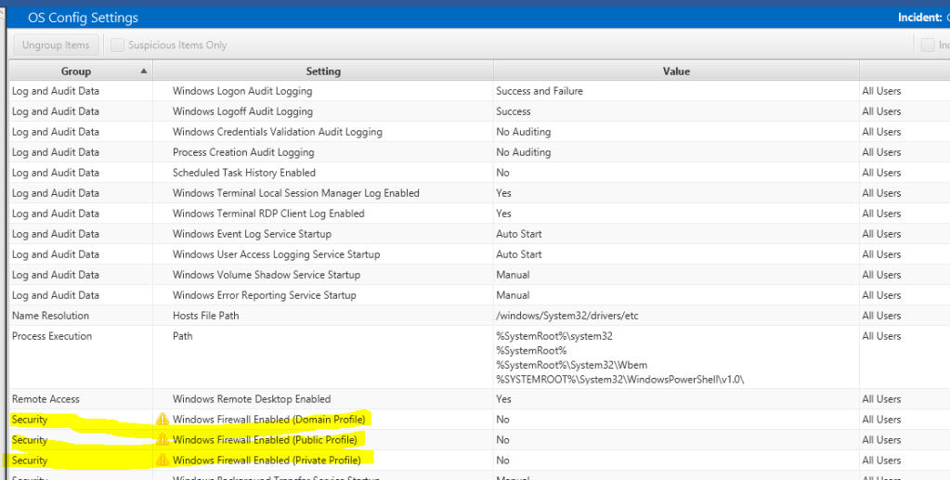Screen dimensions: 950x480
Task: Click Scheduled Task History Enabled setting
Action: pyautogui.click(x=244, y=173)
